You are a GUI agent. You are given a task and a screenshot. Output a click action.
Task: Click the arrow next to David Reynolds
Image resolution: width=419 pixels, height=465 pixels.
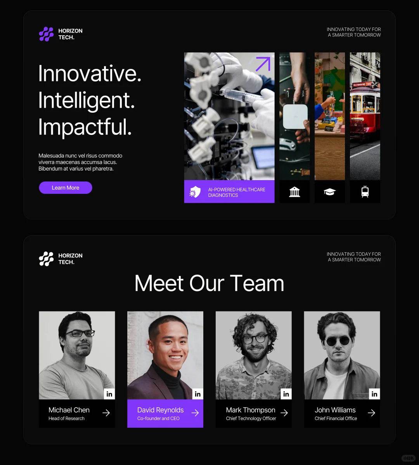point(195,413)
